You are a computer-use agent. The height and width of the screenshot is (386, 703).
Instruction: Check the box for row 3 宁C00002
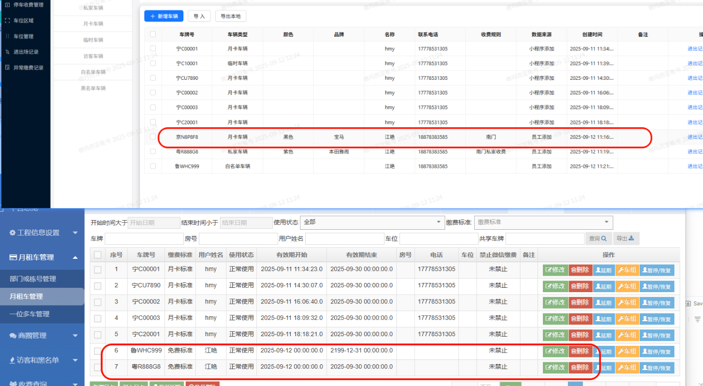[98, 302]
